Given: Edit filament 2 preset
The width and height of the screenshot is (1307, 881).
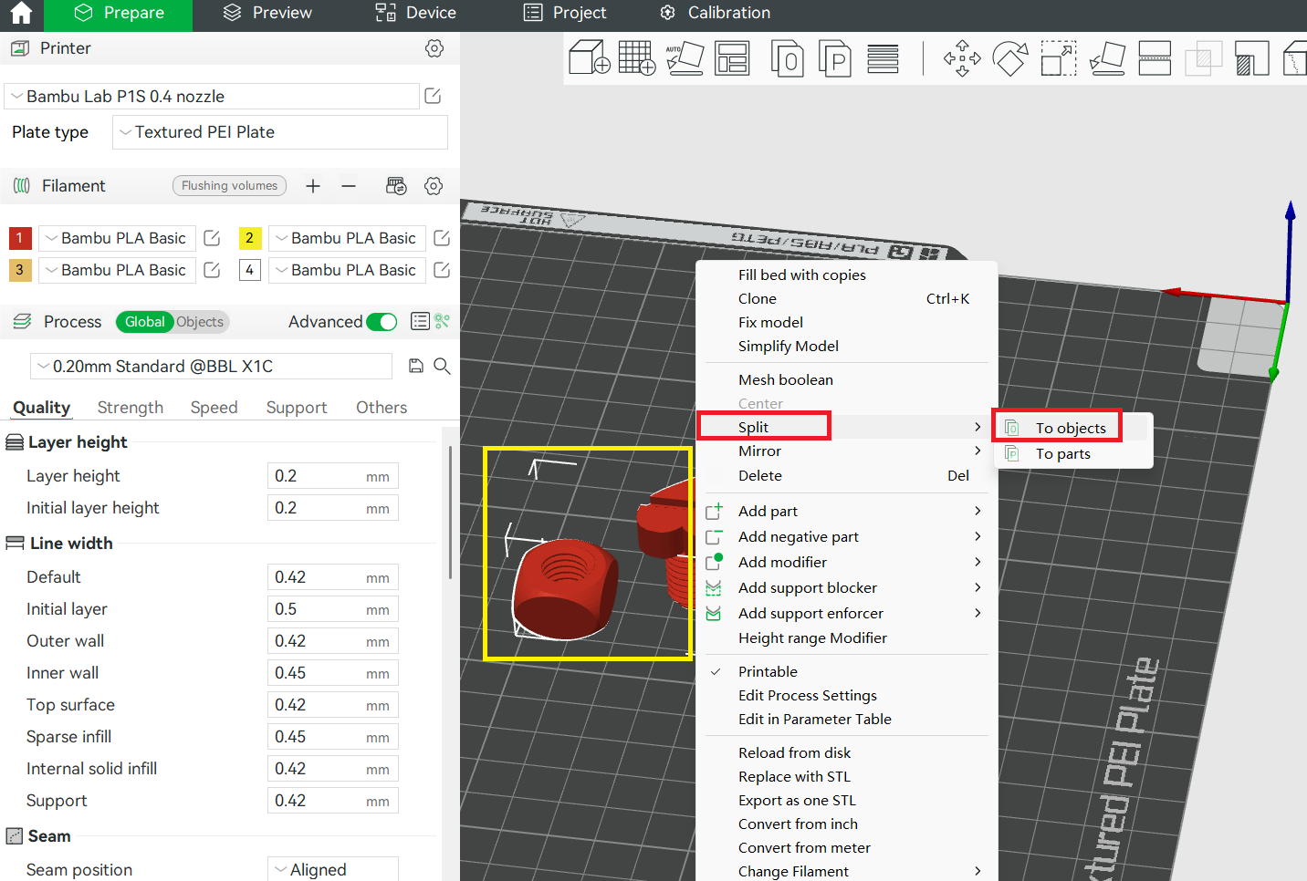Looking at the screenshot, I should click(x=442, y=238).
